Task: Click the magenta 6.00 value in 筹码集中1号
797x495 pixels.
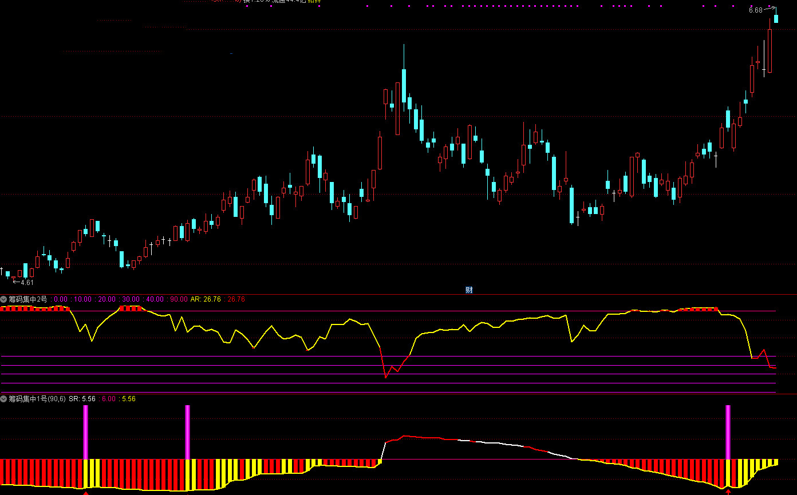Action: point(109,399)
